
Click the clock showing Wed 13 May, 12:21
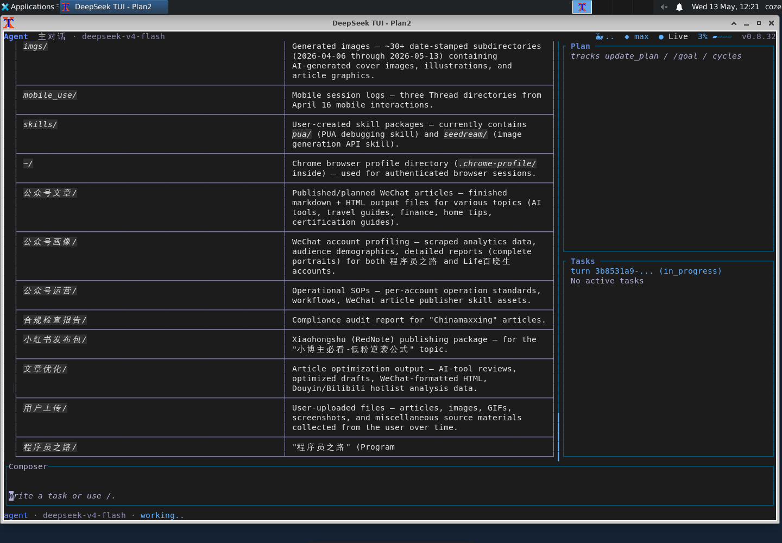tap(725, 7)
